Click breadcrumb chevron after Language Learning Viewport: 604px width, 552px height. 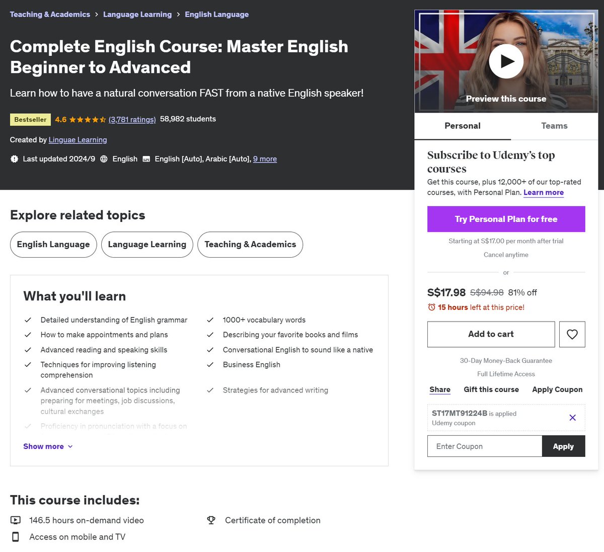[178, 15]
